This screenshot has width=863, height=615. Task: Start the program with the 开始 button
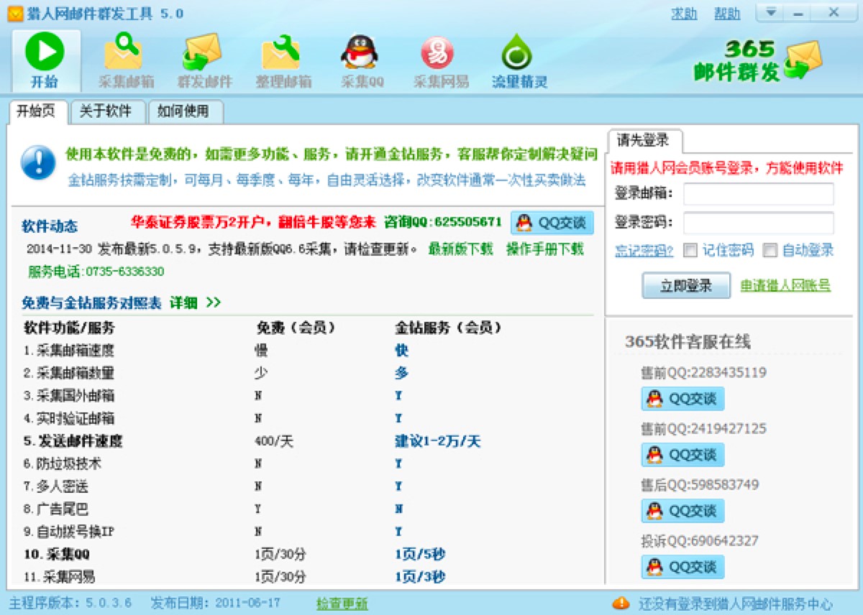coord(45,57)
